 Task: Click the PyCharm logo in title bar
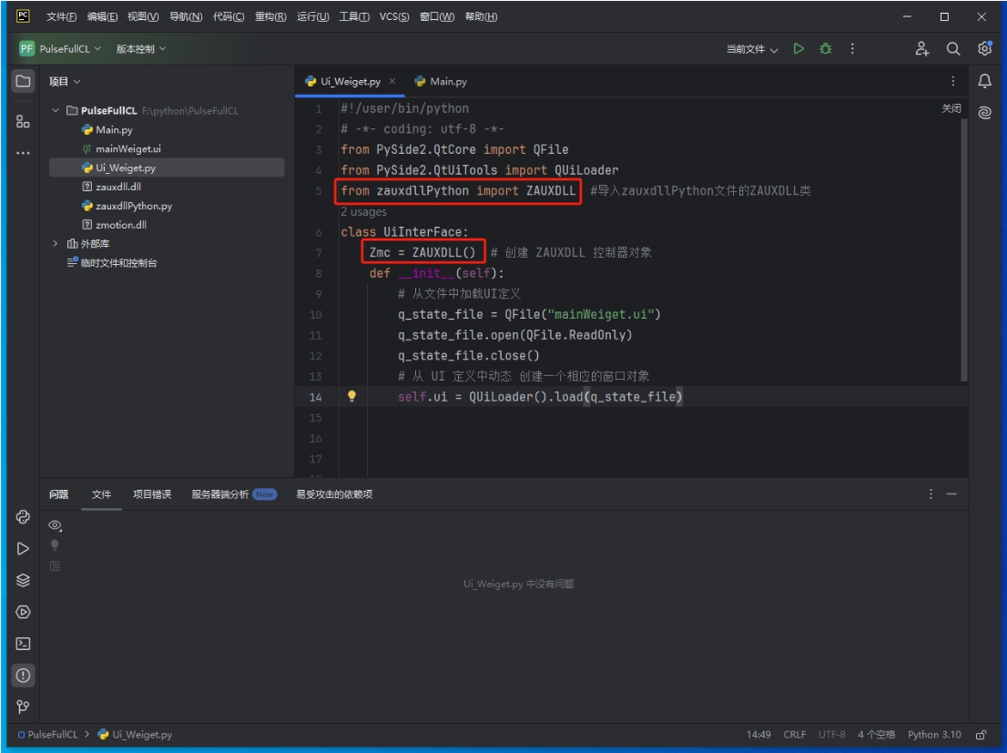[x=23, y=16]
